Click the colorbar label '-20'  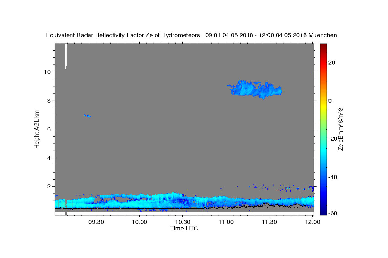coord(332,139)
